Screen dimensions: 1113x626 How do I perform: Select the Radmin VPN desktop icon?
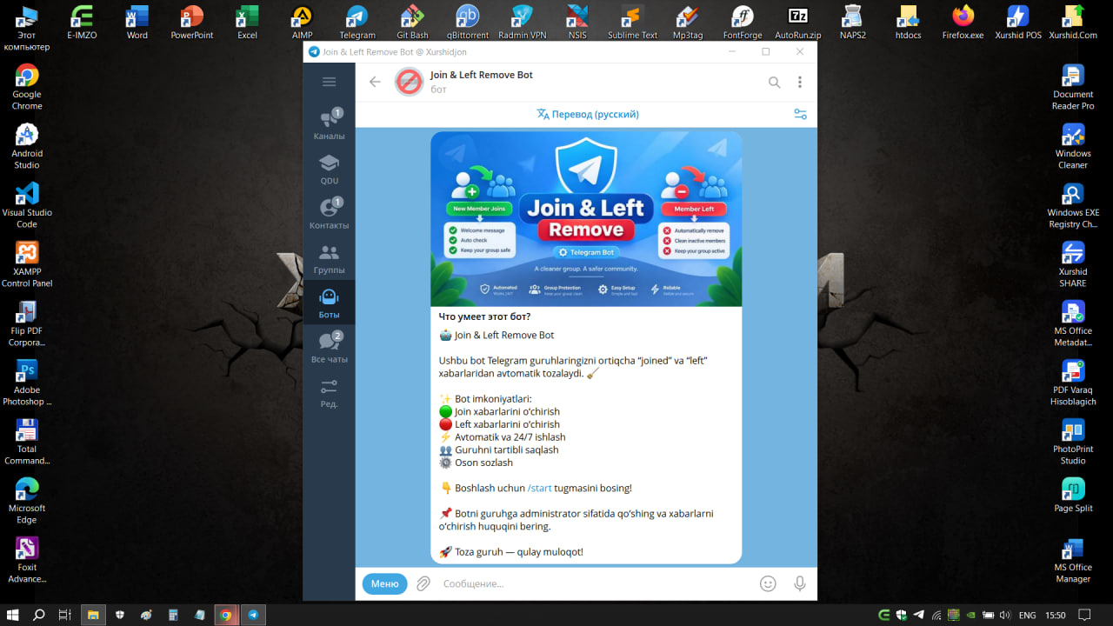pos(523,23)
